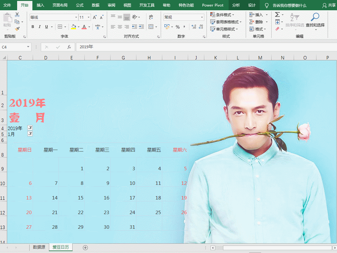
Task: Open fill color dropdown arrow
Action: (79, 27)
